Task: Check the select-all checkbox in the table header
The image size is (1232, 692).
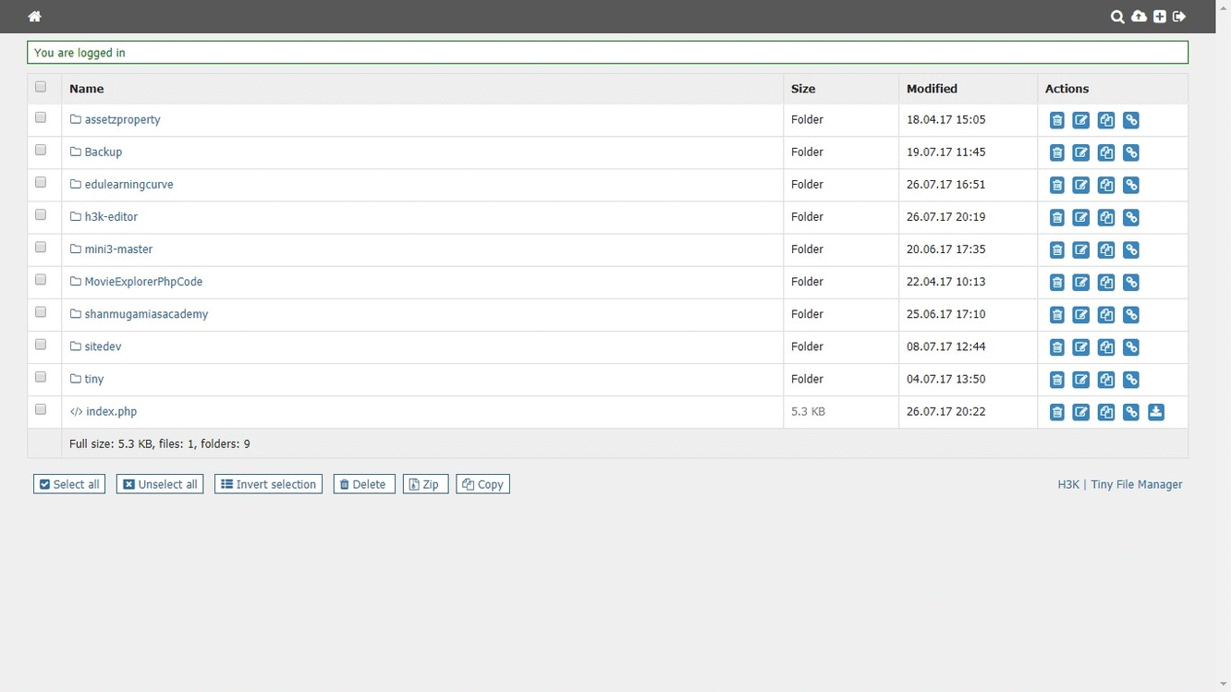Action: point(40,86)
